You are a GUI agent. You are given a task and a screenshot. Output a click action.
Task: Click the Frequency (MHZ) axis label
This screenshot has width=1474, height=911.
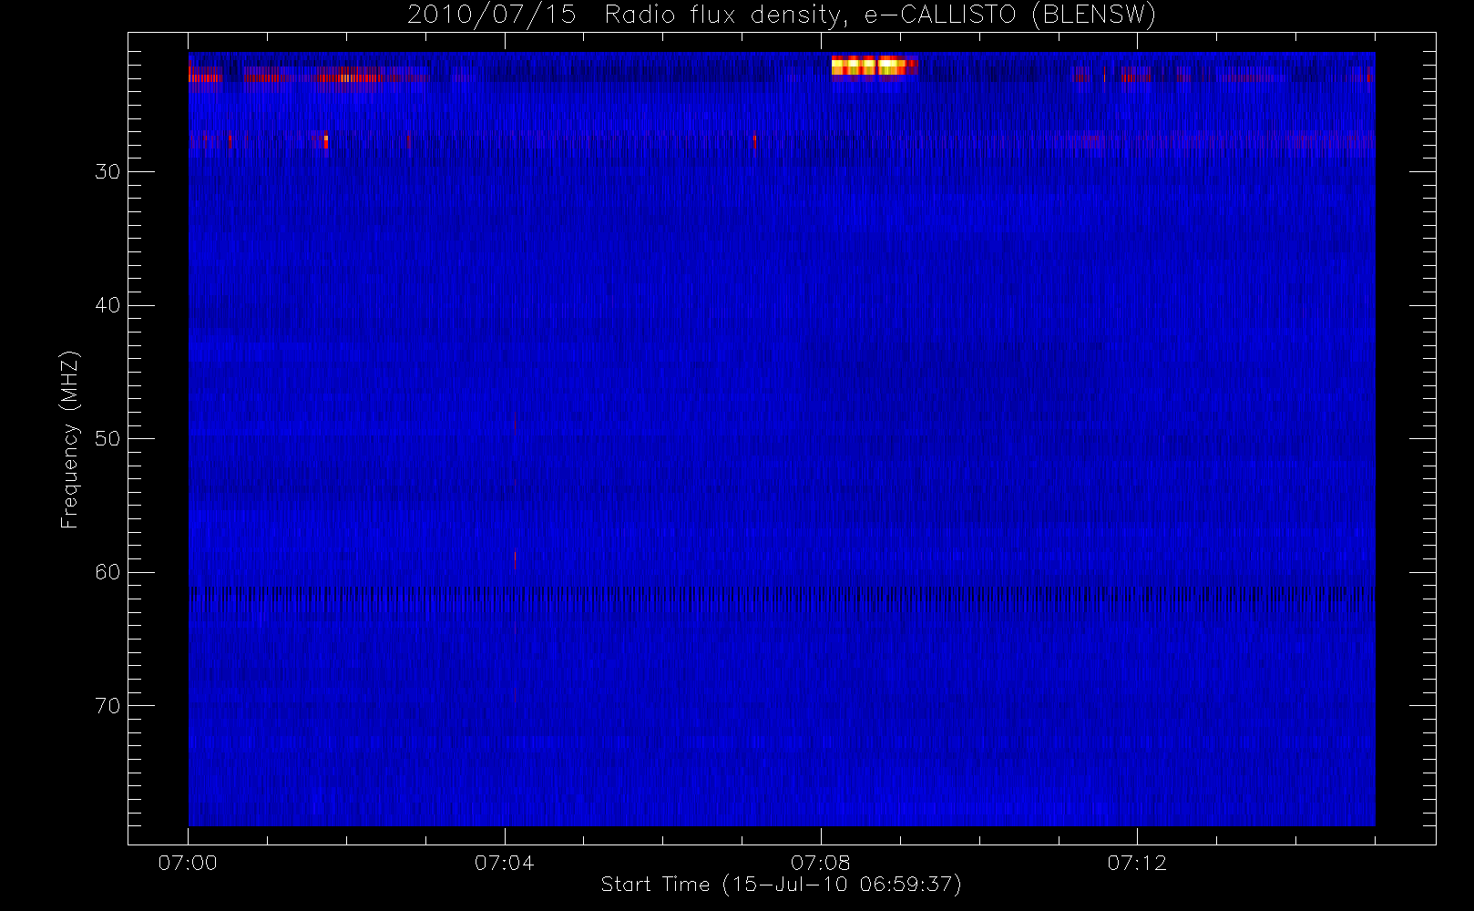click(x=70, y=439)
